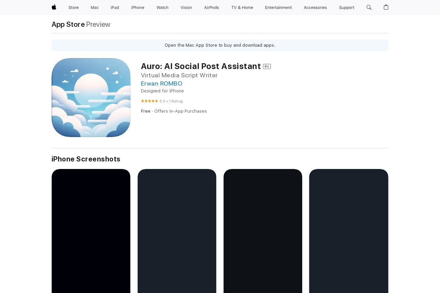Open the Watch menu item
The image size is (440, 293).
pyautogui.click(x=163, y=8)
